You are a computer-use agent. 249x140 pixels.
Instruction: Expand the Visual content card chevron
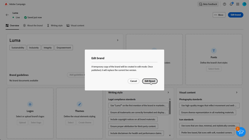click(x=237, y=92)
